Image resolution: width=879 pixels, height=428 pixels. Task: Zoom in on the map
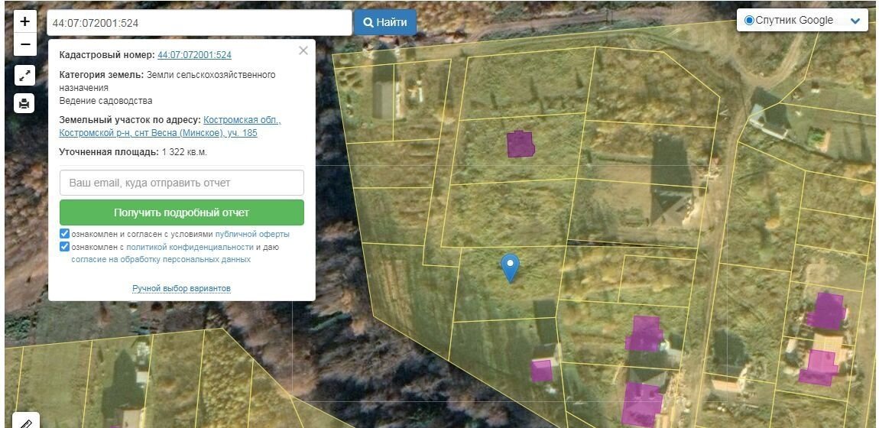(24, 21)
